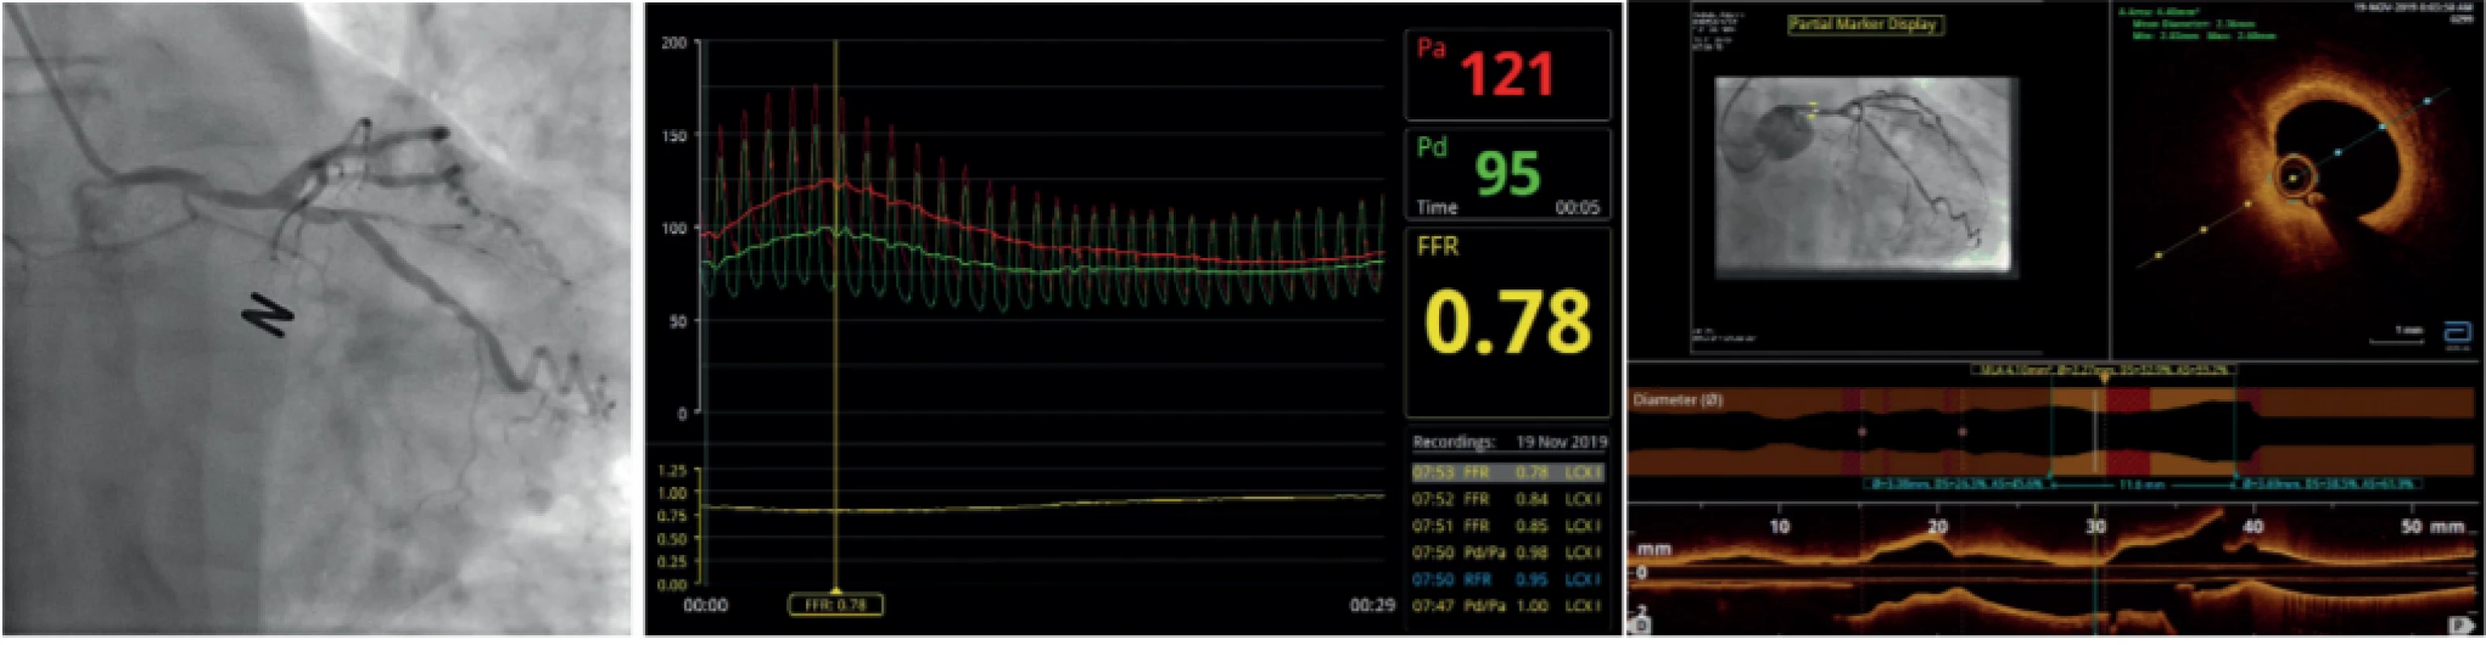Image resolution: width=2486 pixels, height=645 pixels.
Task: Click the Recordings 19 Nov 2019 header
Action: pos(1509,443)
